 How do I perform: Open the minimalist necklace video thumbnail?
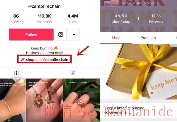pos(44,100)
